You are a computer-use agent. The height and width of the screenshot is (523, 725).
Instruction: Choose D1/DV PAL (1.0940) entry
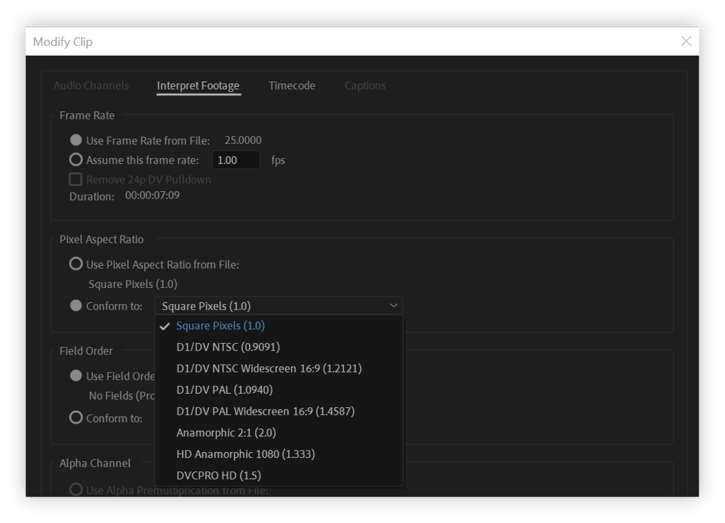tap(224, 390)
